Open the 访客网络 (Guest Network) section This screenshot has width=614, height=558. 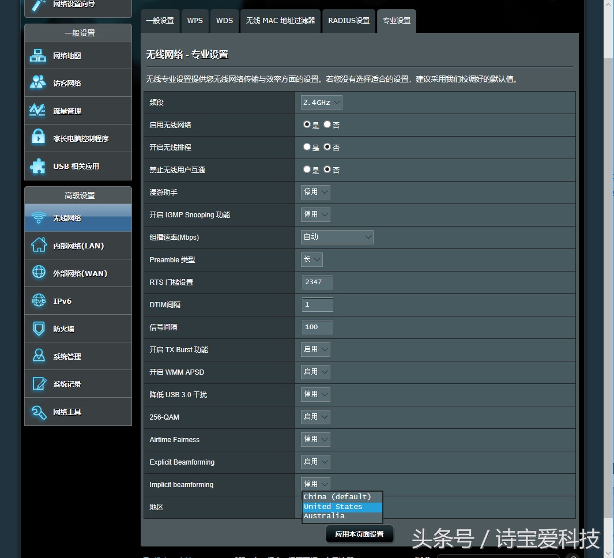pos(78,82)
